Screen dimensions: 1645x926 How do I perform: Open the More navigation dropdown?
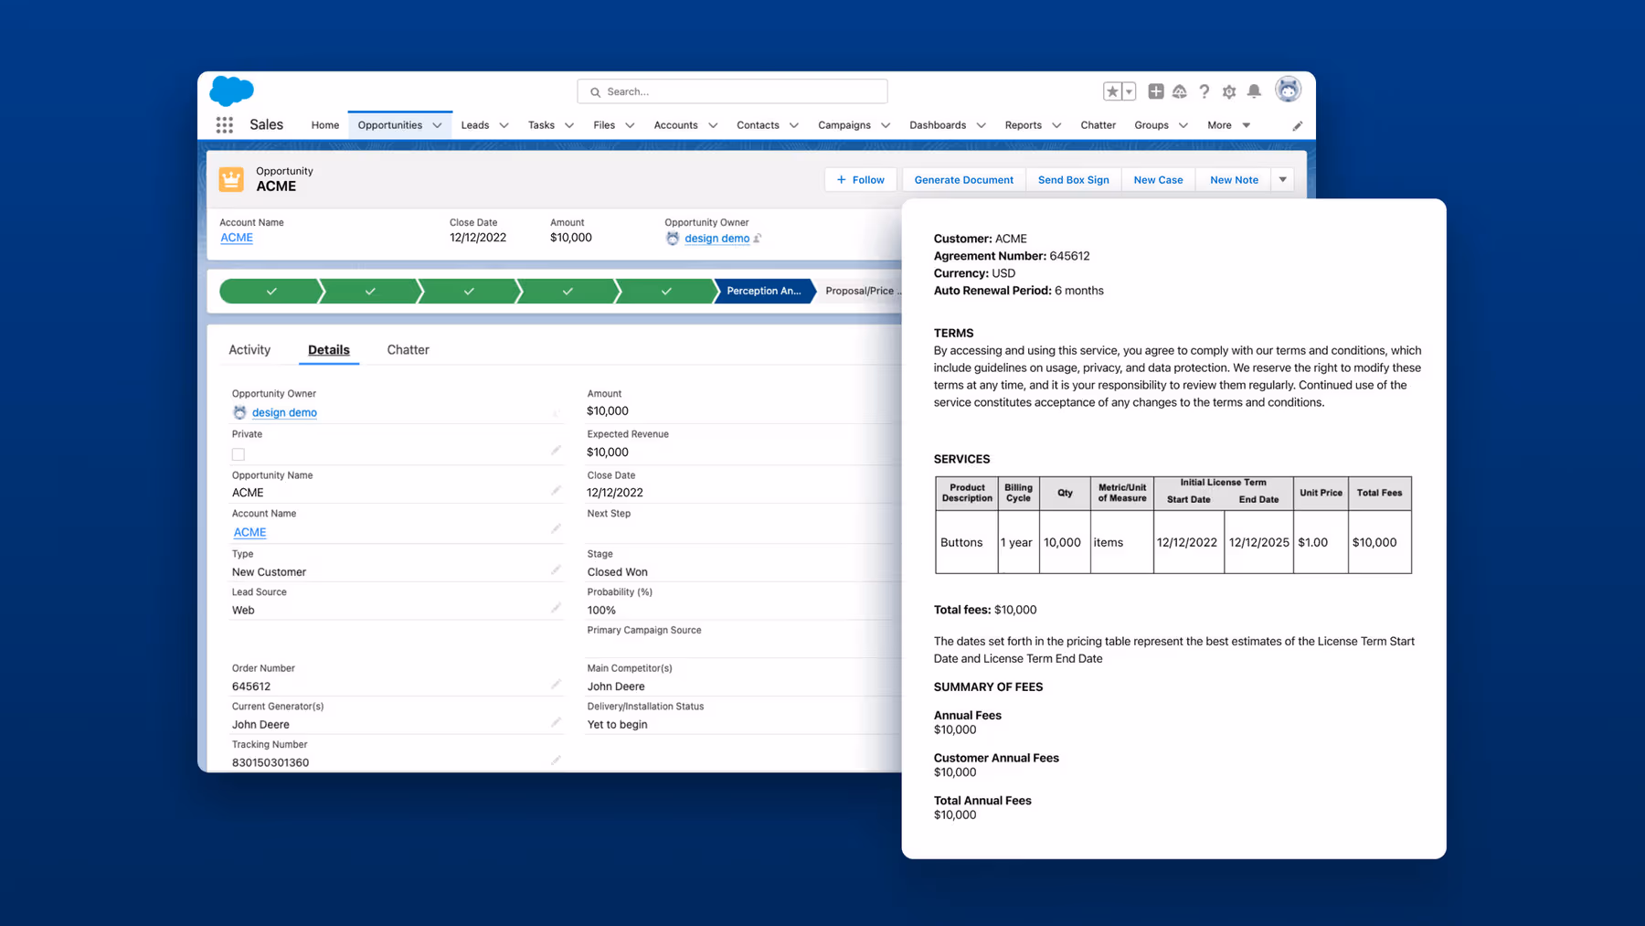(1228, 125)
